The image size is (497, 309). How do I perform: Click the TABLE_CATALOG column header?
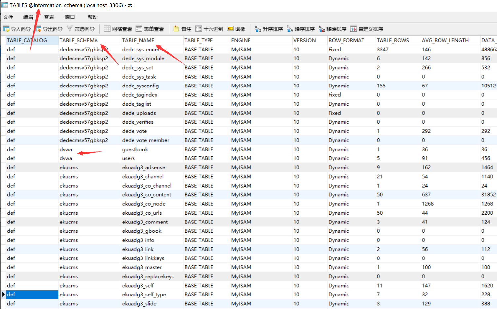[32, 40]
